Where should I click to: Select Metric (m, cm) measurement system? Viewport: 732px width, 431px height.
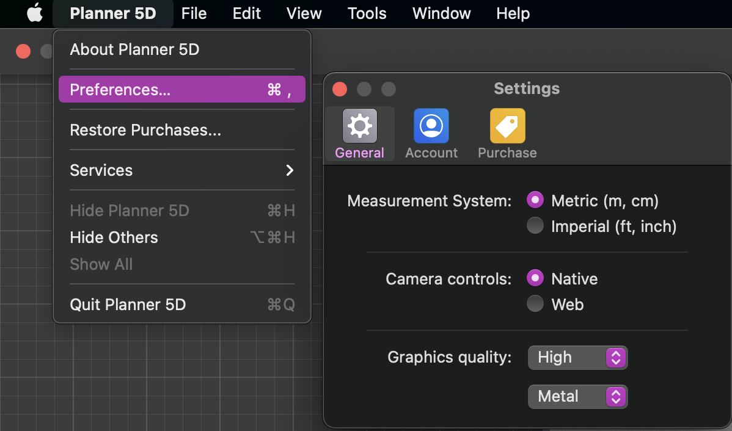coord(535,200)
